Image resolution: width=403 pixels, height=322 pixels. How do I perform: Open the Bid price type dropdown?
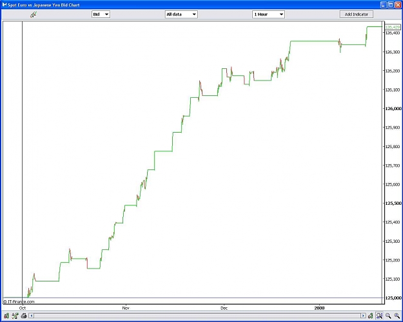point(101,14)
